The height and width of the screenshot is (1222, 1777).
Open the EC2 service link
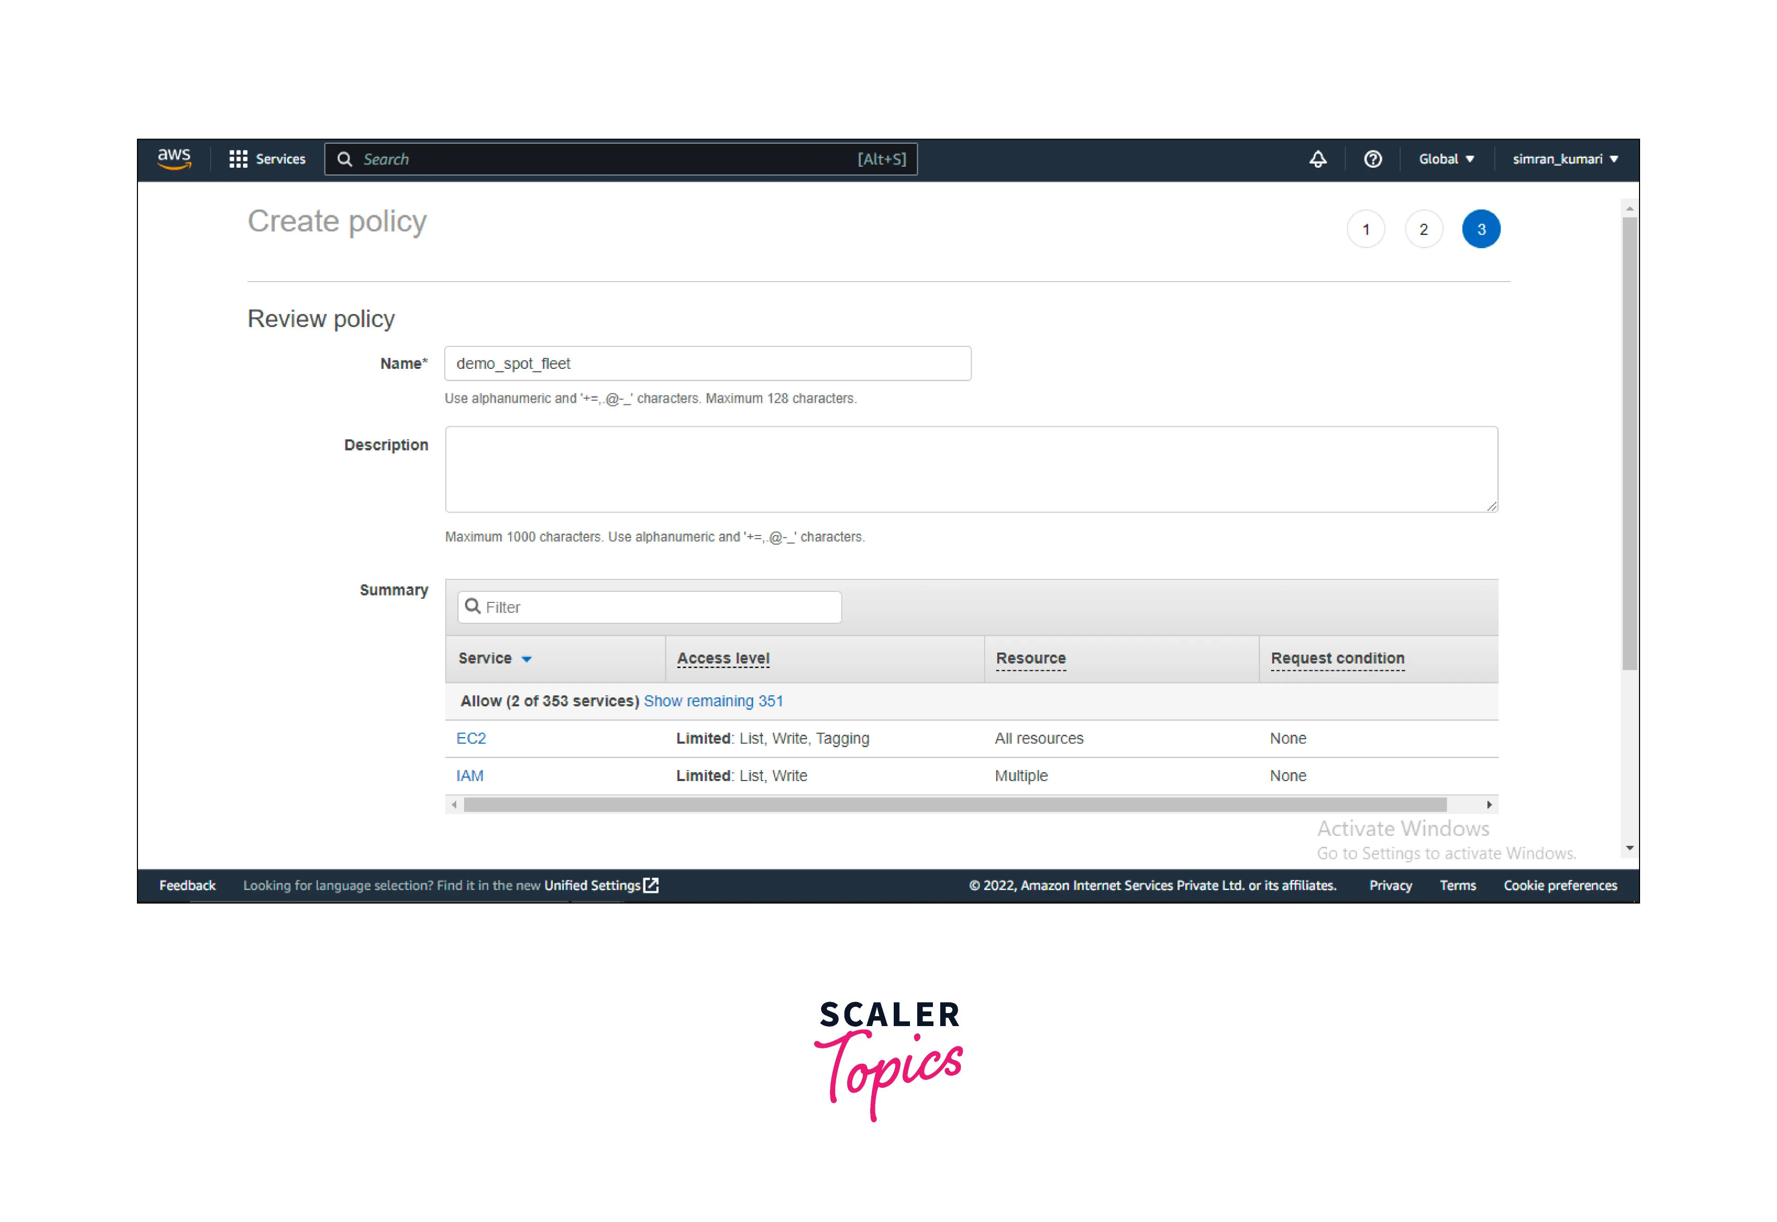[x=470, y=738]
